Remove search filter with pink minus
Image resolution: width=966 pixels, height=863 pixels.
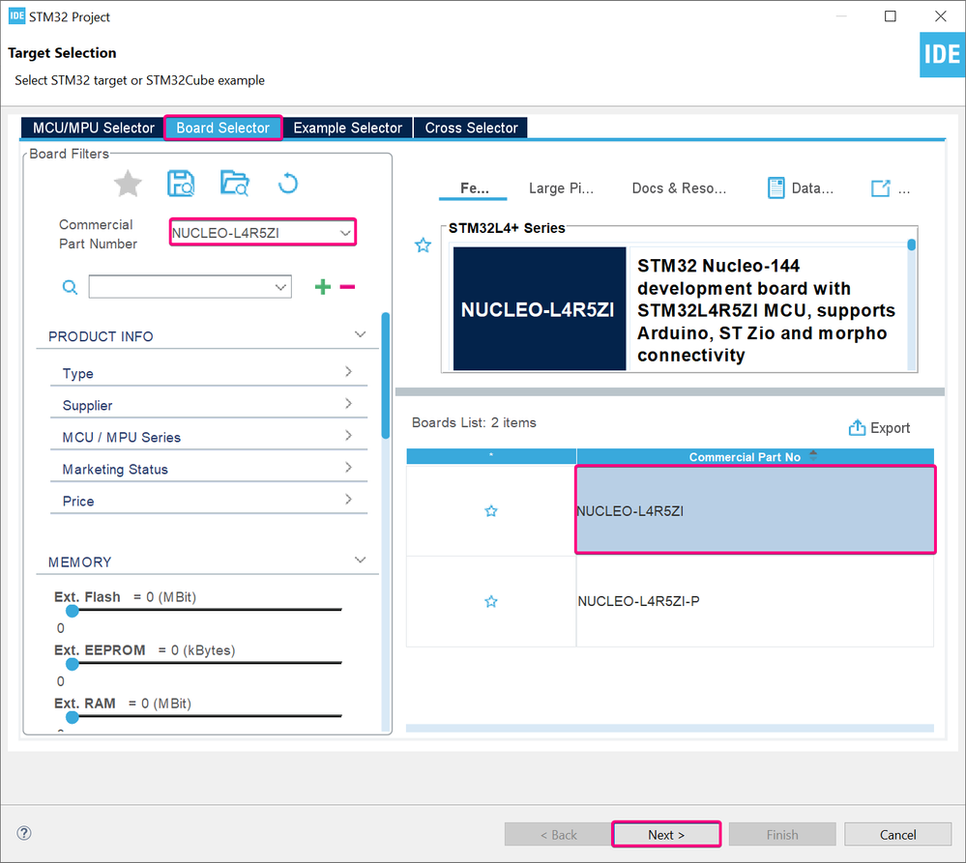click(347, 287)
